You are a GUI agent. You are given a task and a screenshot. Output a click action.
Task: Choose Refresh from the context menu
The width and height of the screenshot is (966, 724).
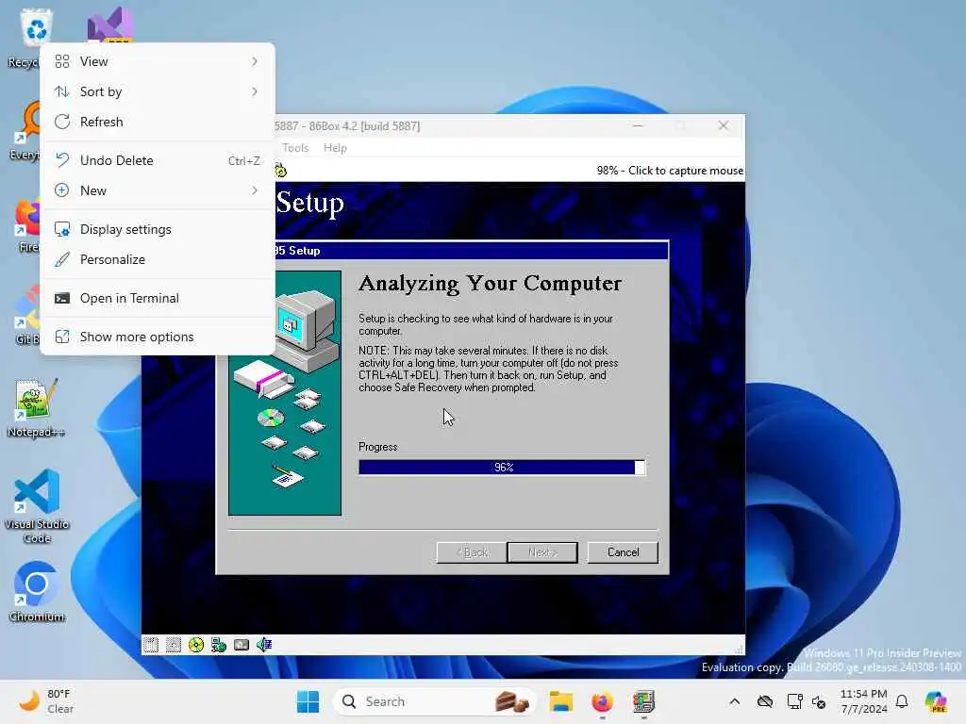coord(158,122)
